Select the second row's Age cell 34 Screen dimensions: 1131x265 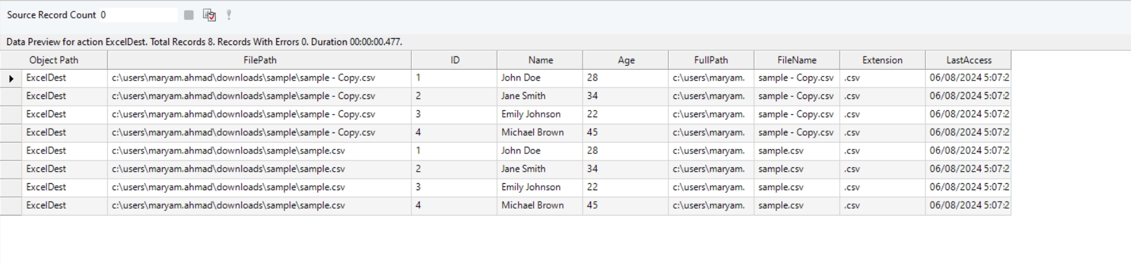(x=592, y=96)
